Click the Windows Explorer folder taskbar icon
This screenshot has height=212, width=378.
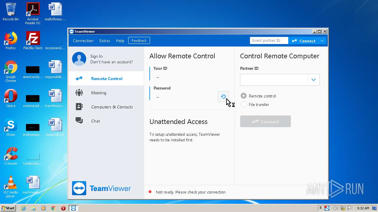click(33, 208)
